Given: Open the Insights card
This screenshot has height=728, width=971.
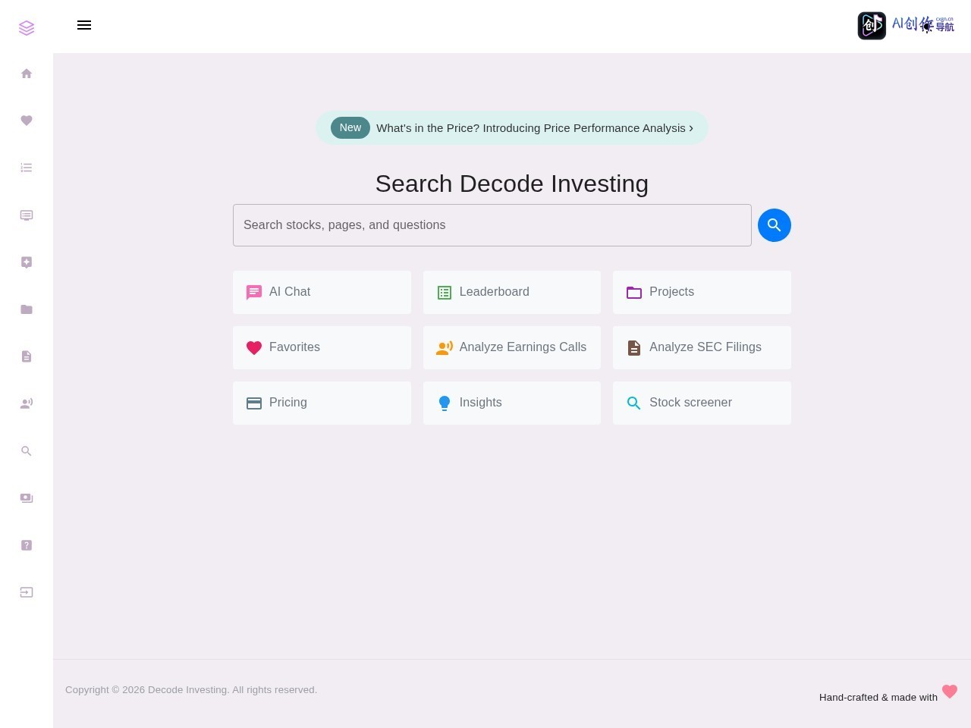Looking at the screenshot, I should point(512,403).
